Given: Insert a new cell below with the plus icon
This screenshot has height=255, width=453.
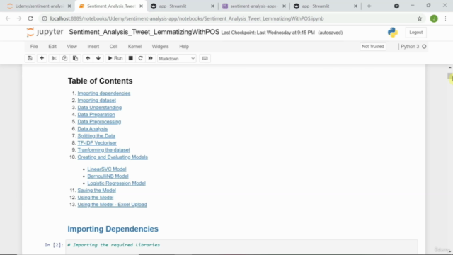Looking at the screenshot, I should pos(42,58).
